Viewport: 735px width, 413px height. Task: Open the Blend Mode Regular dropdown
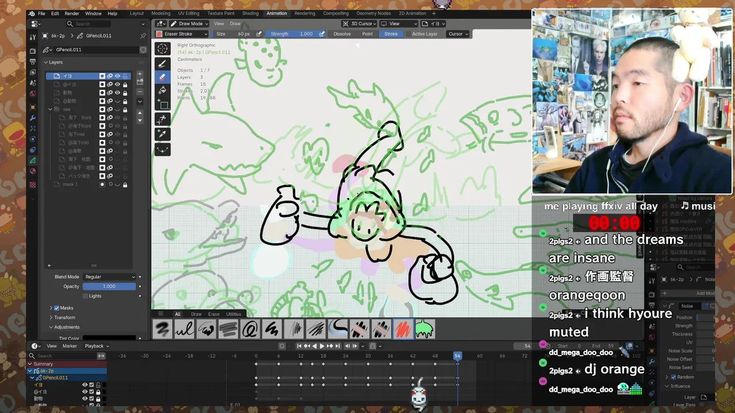point(109,276)
